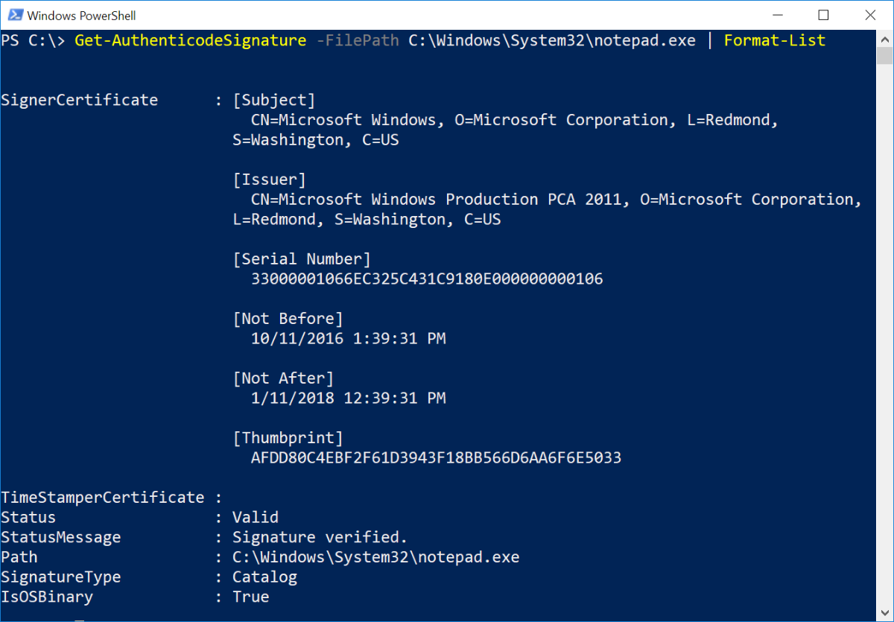Click the PowerShell icon in the title bar
Viewport: 894px width, 622px height.
point(13,15)
